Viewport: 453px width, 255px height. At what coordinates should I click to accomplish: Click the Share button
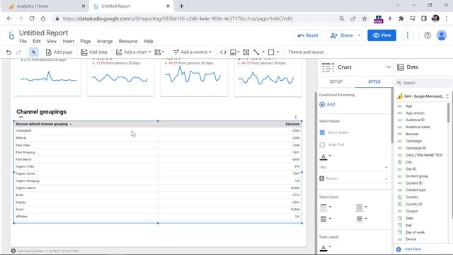pos(341,35)
